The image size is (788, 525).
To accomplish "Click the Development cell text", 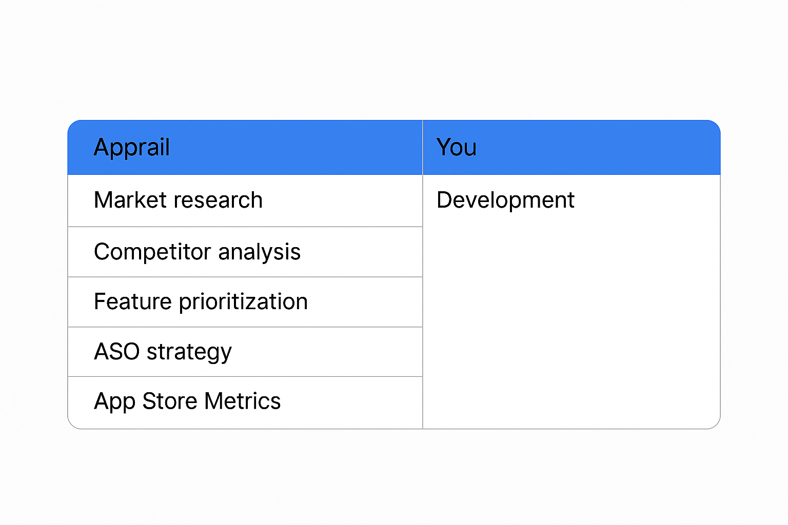I will (505, 200).
